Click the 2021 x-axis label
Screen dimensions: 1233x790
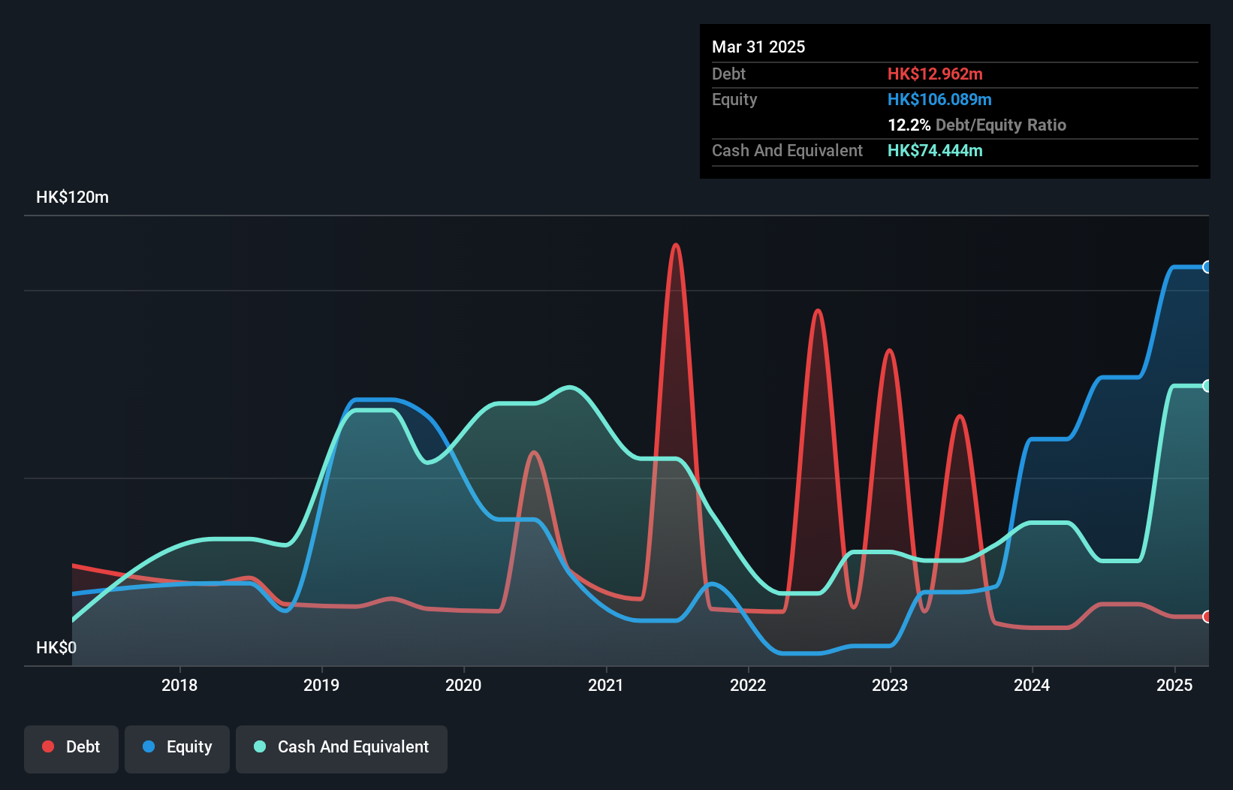coord(606,685)
